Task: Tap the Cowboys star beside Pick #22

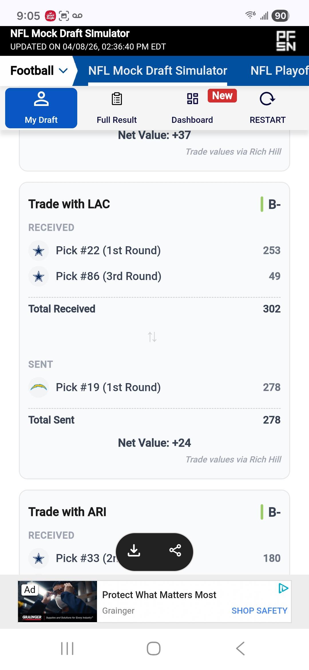Action: (x=39, y=251)
